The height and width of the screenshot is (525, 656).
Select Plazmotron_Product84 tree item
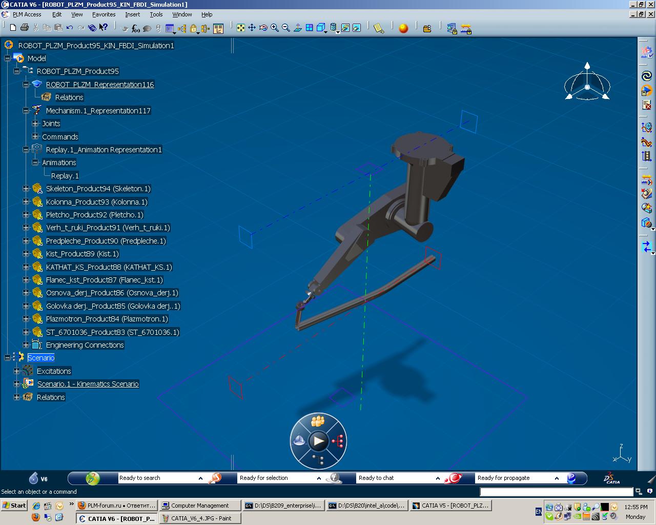[107, 319]
